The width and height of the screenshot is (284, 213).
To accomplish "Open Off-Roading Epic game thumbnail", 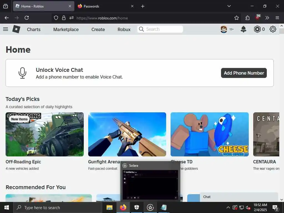I will (45, 134).
